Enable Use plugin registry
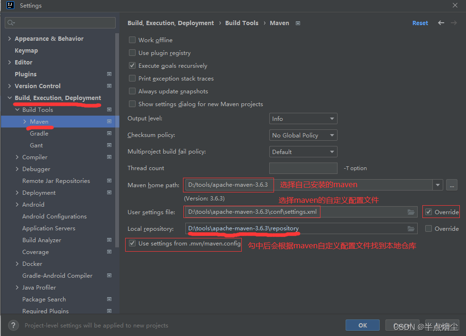 coord(132,53)
